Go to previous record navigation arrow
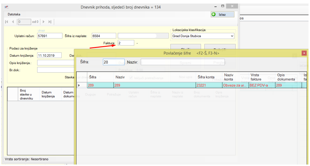This screenshot has width=310, height=166. coord(13,22)
